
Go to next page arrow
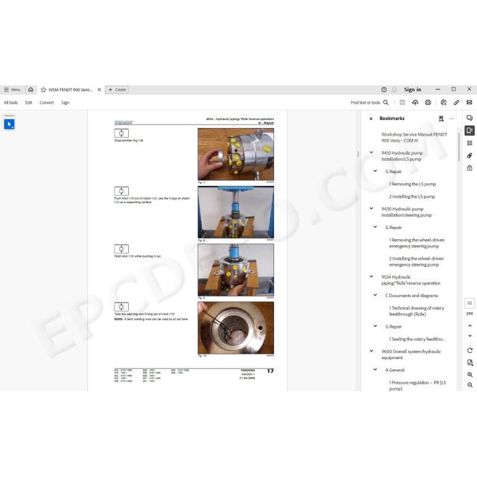470,336
